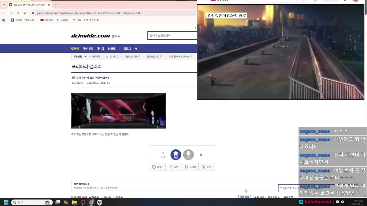
Task: Open the post's attached animation image
Action: click(x=118, y=111)
